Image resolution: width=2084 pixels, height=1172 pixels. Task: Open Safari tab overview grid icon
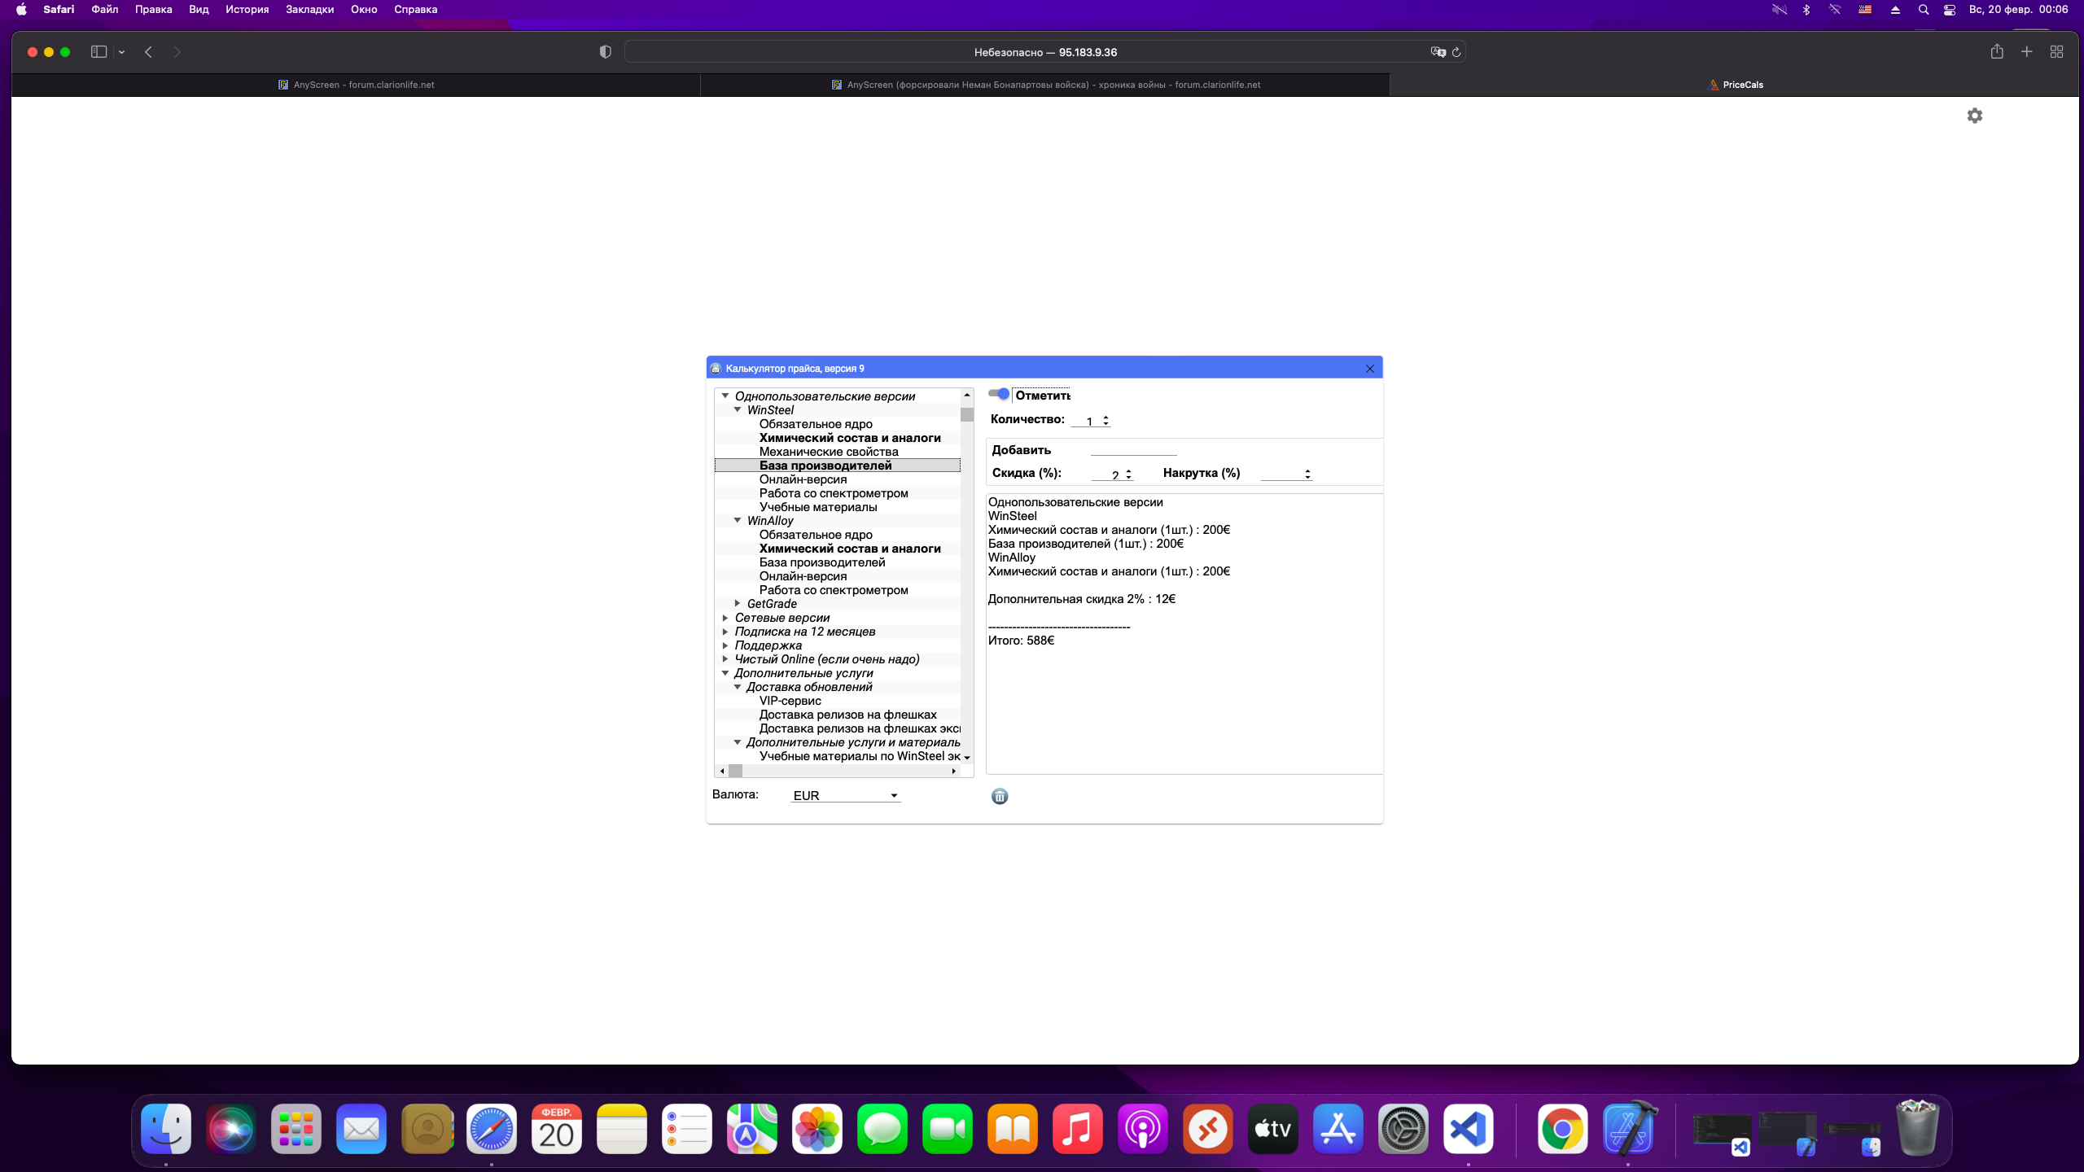[x=2056, y=52]
